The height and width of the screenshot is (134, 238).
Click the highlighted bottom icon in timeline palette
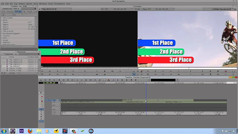pos(41,121)
